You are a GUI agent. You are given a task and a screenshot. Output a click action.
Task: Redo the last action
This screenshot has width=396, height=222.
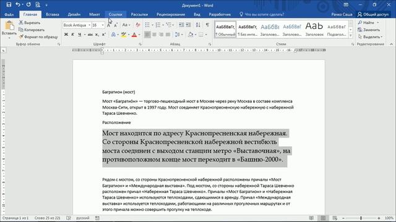coord(28,5)
